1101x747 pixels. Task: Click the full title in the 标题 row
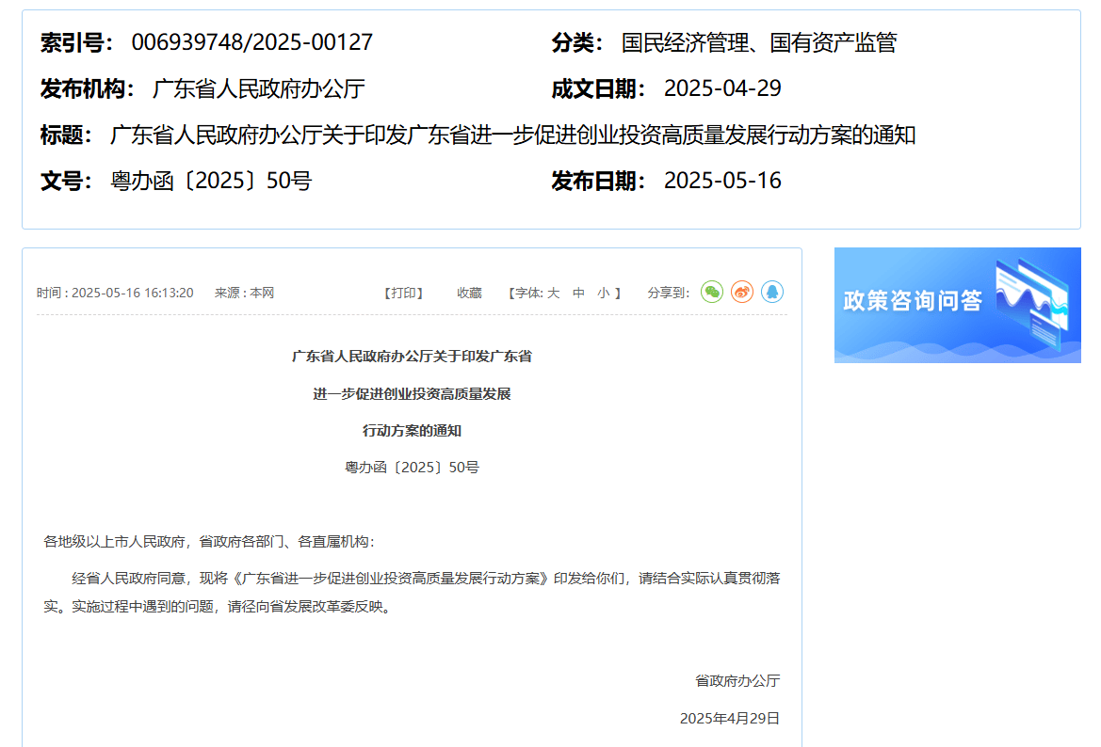pos(513,135)
